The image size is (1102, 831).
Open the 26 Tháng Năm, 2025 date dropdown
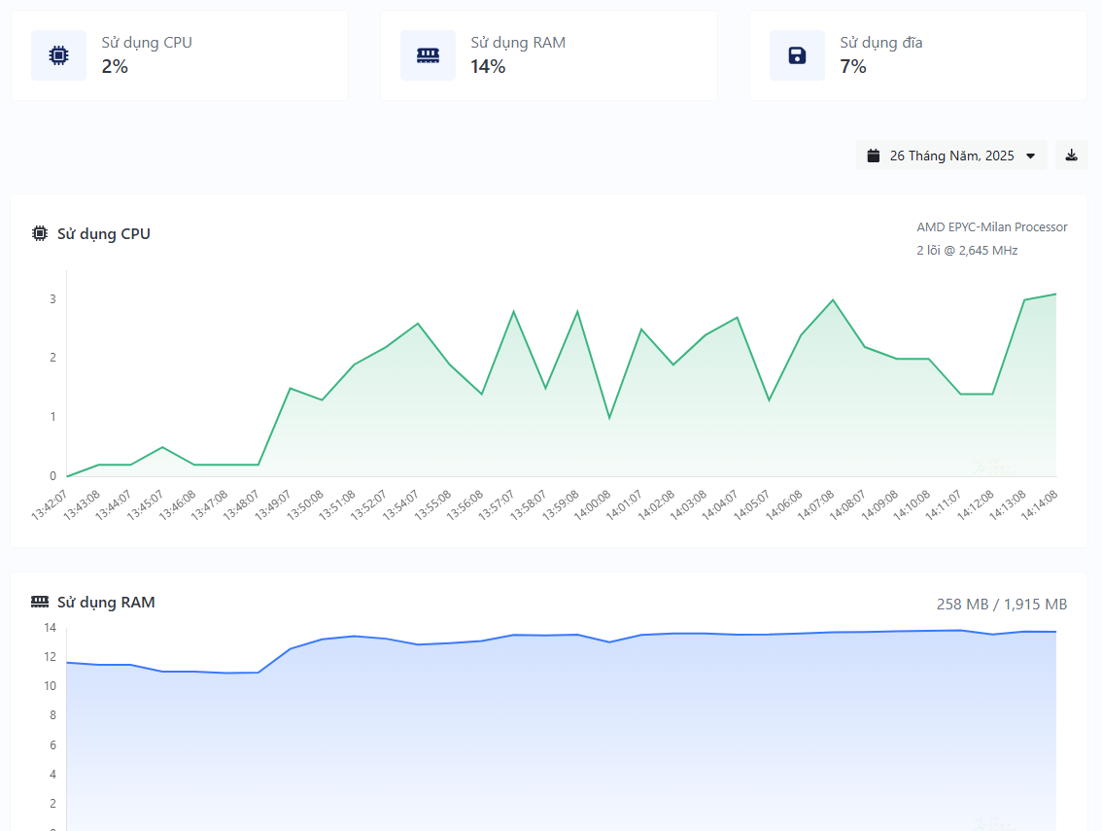click(951, 156)
